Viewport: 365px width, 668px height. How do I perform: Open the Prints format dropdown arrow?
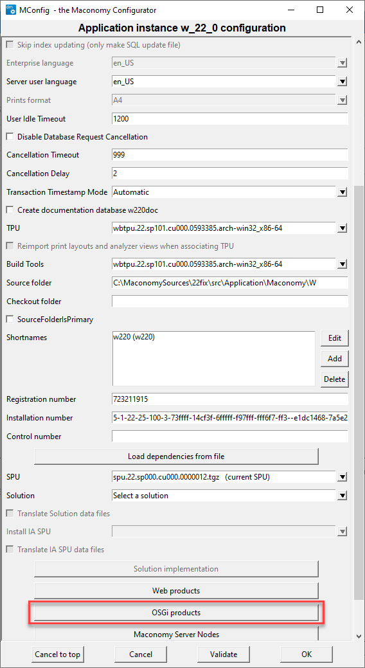click(342, 100)
